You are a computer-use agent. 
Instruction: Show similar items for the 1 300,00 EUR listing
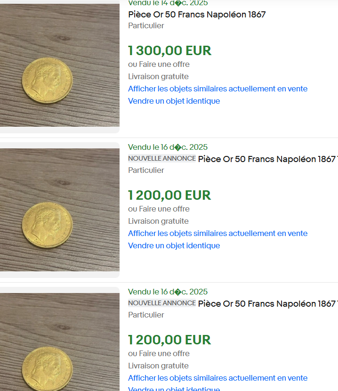pos(217,89)
